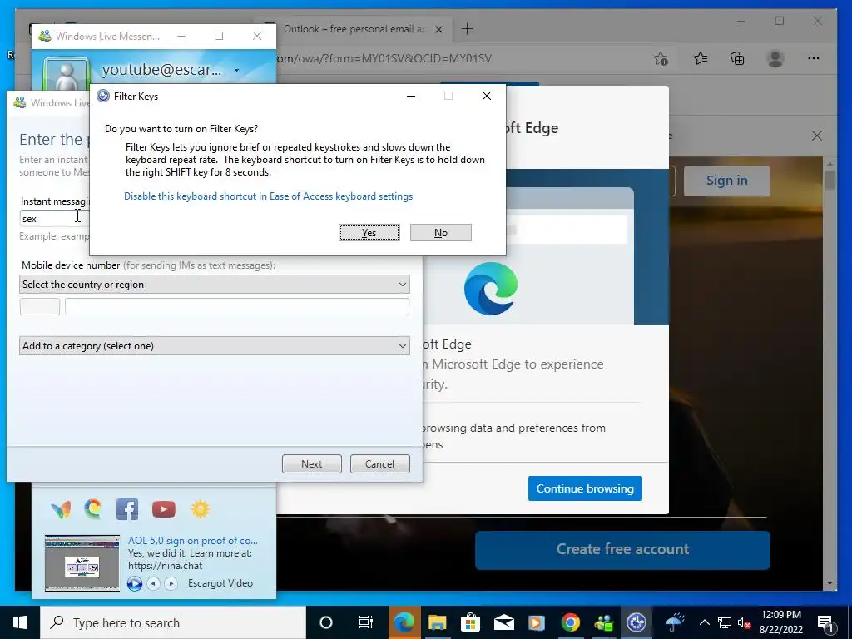Click the Type here to search box

point(173,622)
